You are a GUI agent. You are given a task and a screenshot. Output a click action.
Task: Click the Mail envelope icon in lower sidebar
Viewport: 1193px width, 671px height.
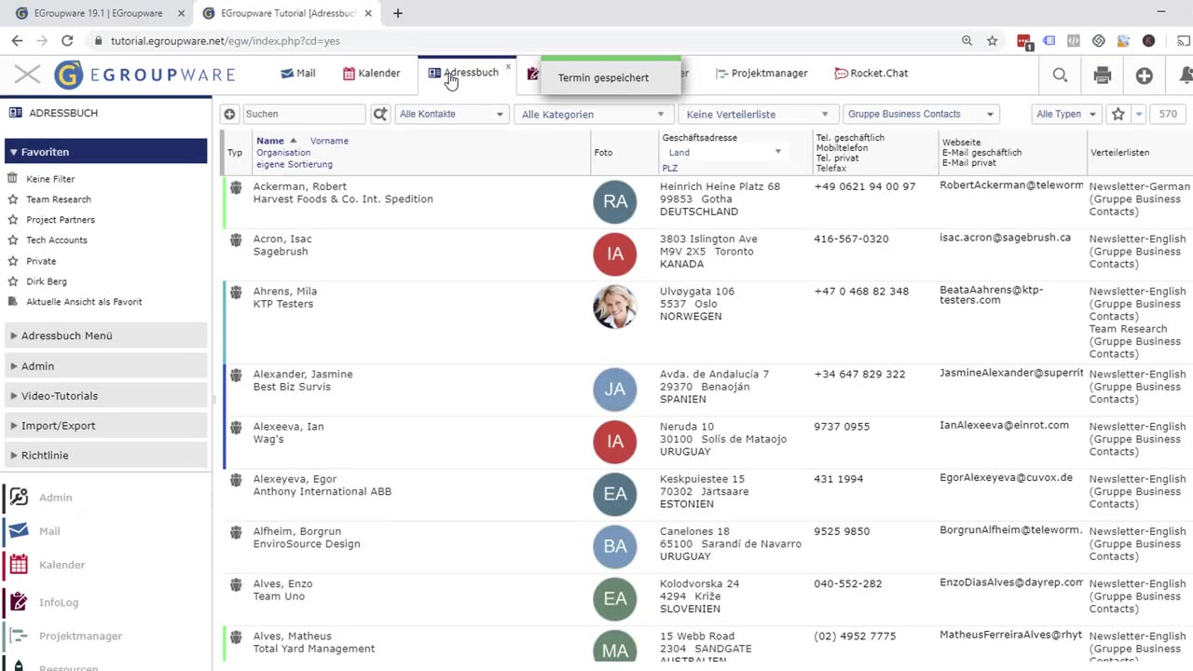18,531
